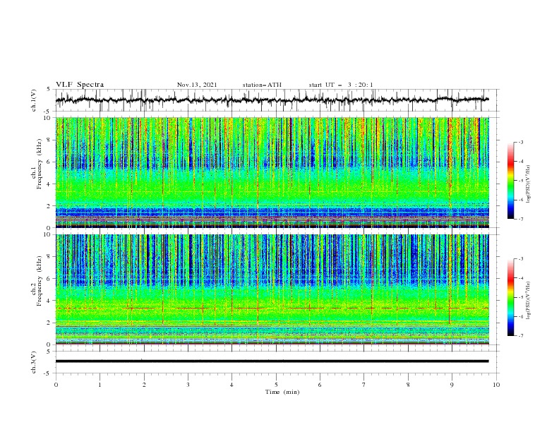This screenshot has width=559, height=432.
Task: Click the time axis tick label '5'
Action: [x=276, y=385]
